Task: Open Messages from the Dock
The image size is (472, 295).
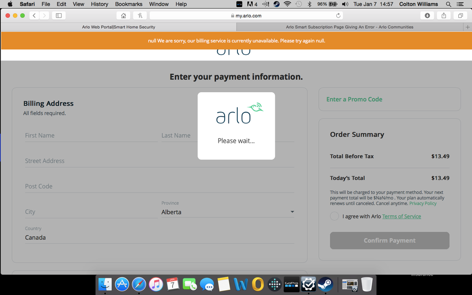Action: (x=207, y=284)
